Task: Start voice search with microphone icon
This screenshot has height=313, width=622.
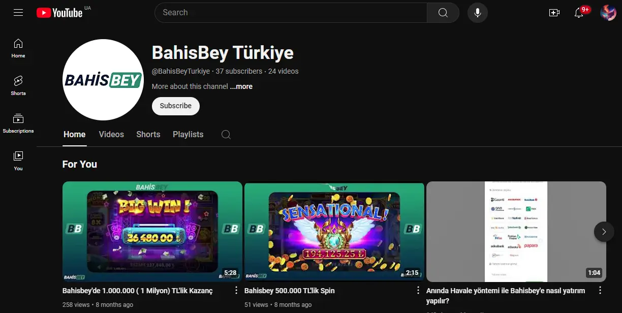Action: [x=478, y=13]
